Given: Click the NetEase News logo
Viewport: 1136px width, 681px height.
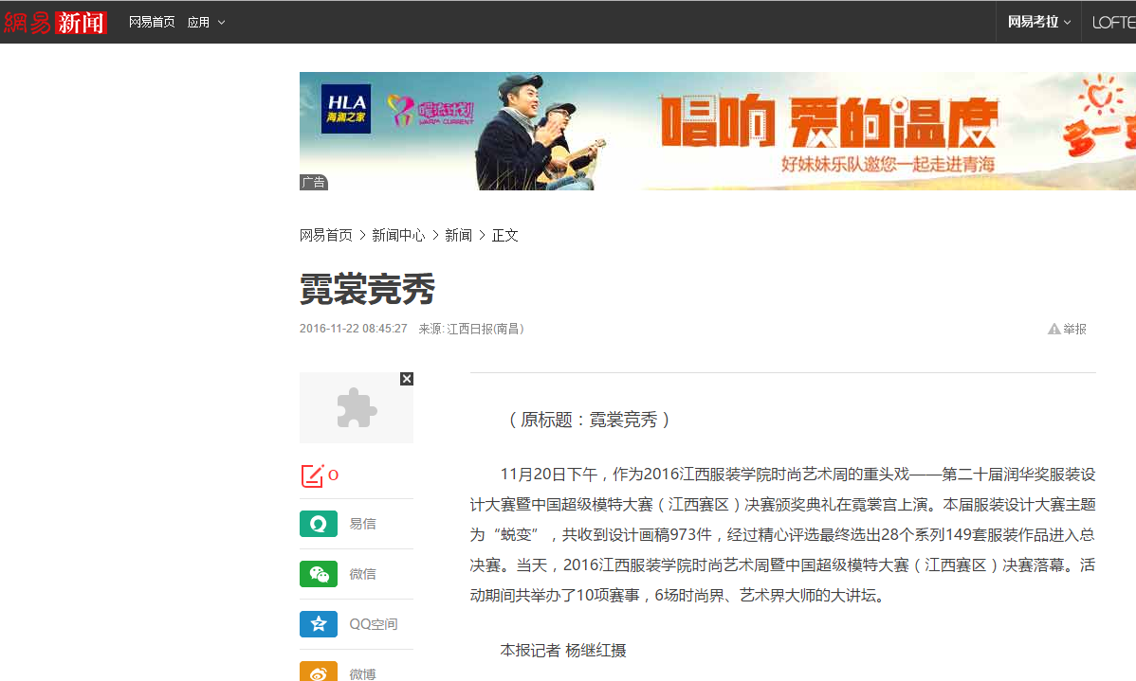Looking at the screenshot, I should pyautogui.click(x=55, y=22).
